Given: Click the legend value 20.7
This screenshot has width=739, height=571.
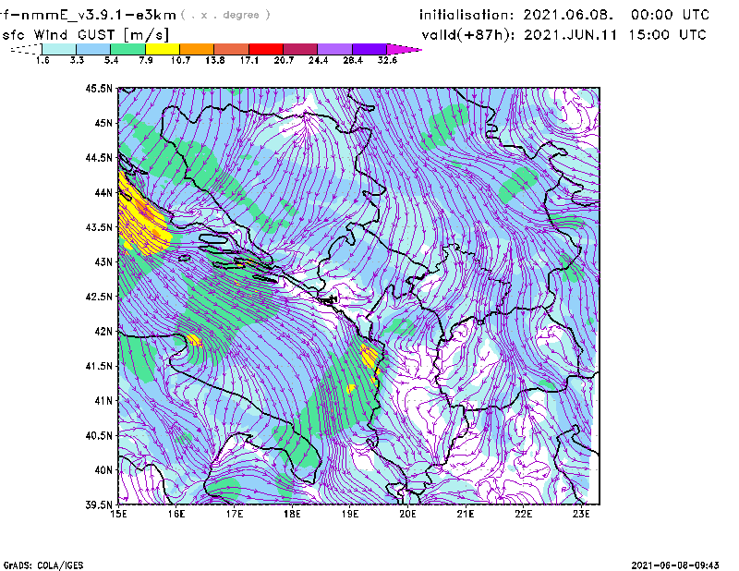Looking at the screenshot, I should click(x=284, y=60).
